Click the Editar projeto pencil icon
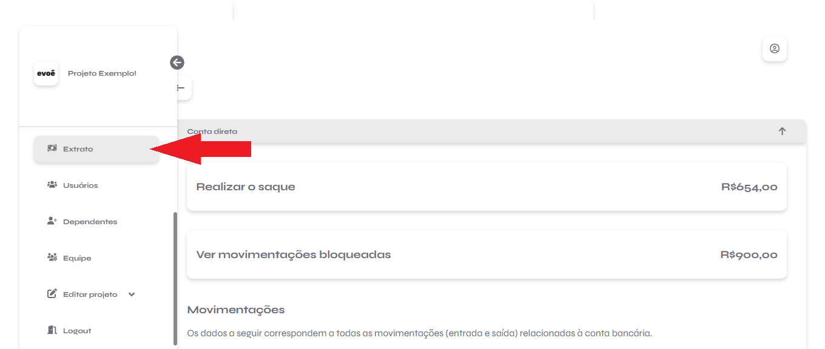 [52, 294]
